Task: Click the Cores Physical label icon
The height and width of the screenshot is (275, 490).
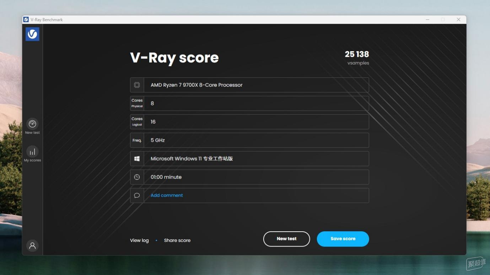Action: tap(137, 103)
